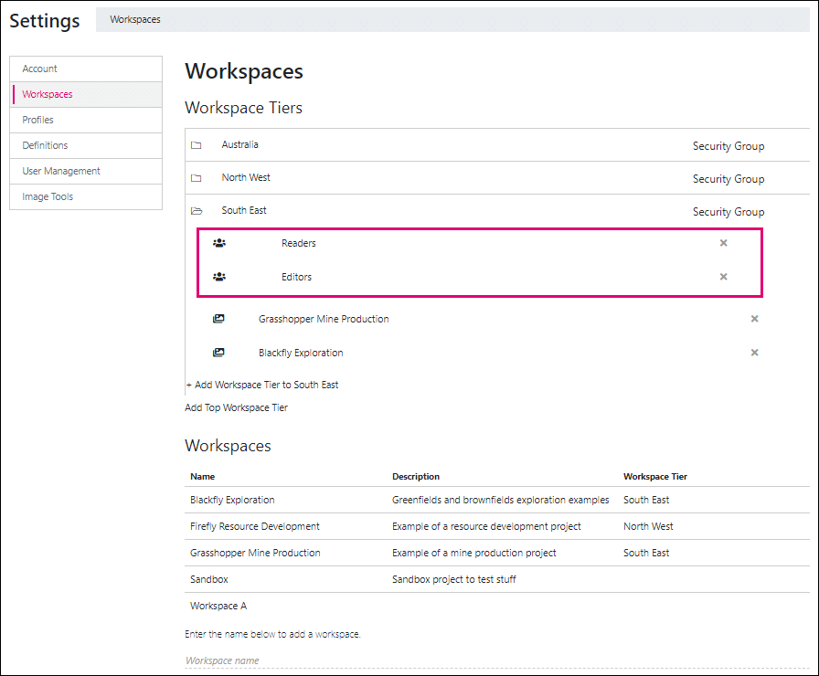This screenshot has width=819, height=676.
Task: Click the Australia tier folder icon
Action: click(196, 145)
